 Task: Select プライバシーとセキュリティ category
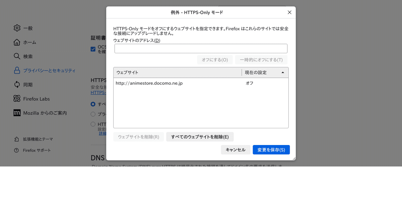49,71
